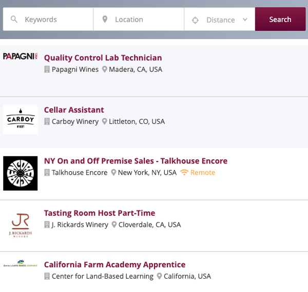
Task: Click the magnifying glass search icon
Action: 14,20
